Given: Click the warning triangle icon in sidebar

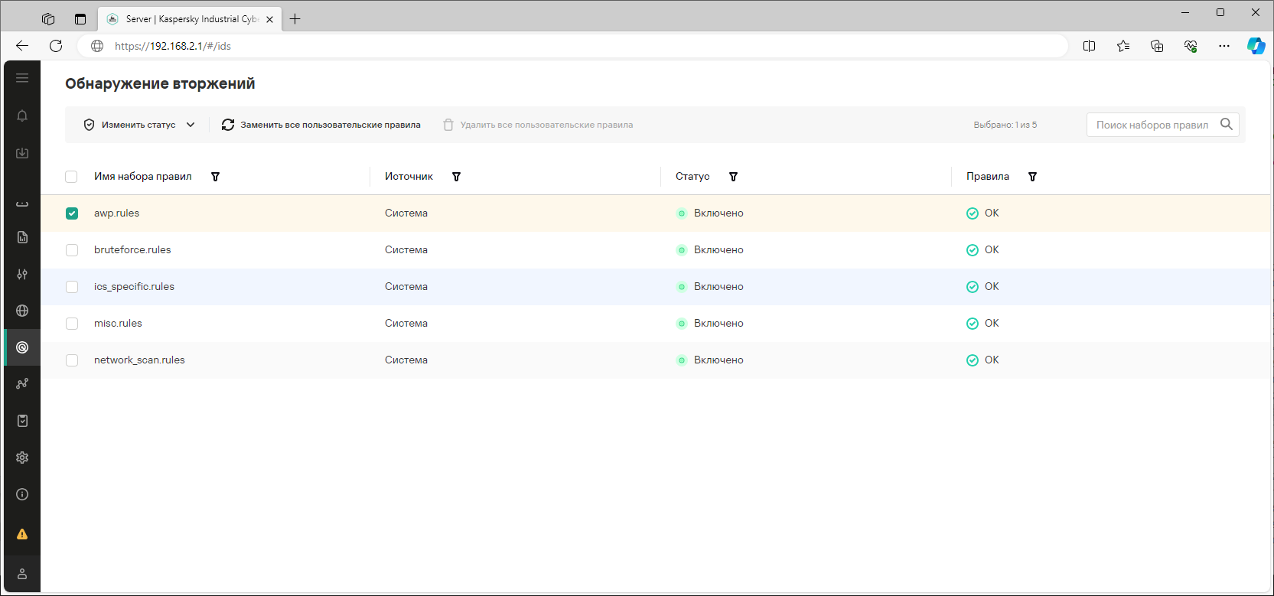Looking at the screenshot, I should point(22,534).
